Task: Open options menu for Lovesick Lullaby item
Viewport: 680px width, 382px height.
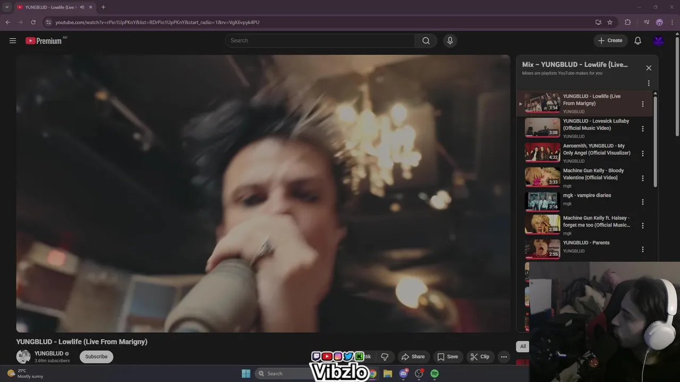Action: coord(643,128)
